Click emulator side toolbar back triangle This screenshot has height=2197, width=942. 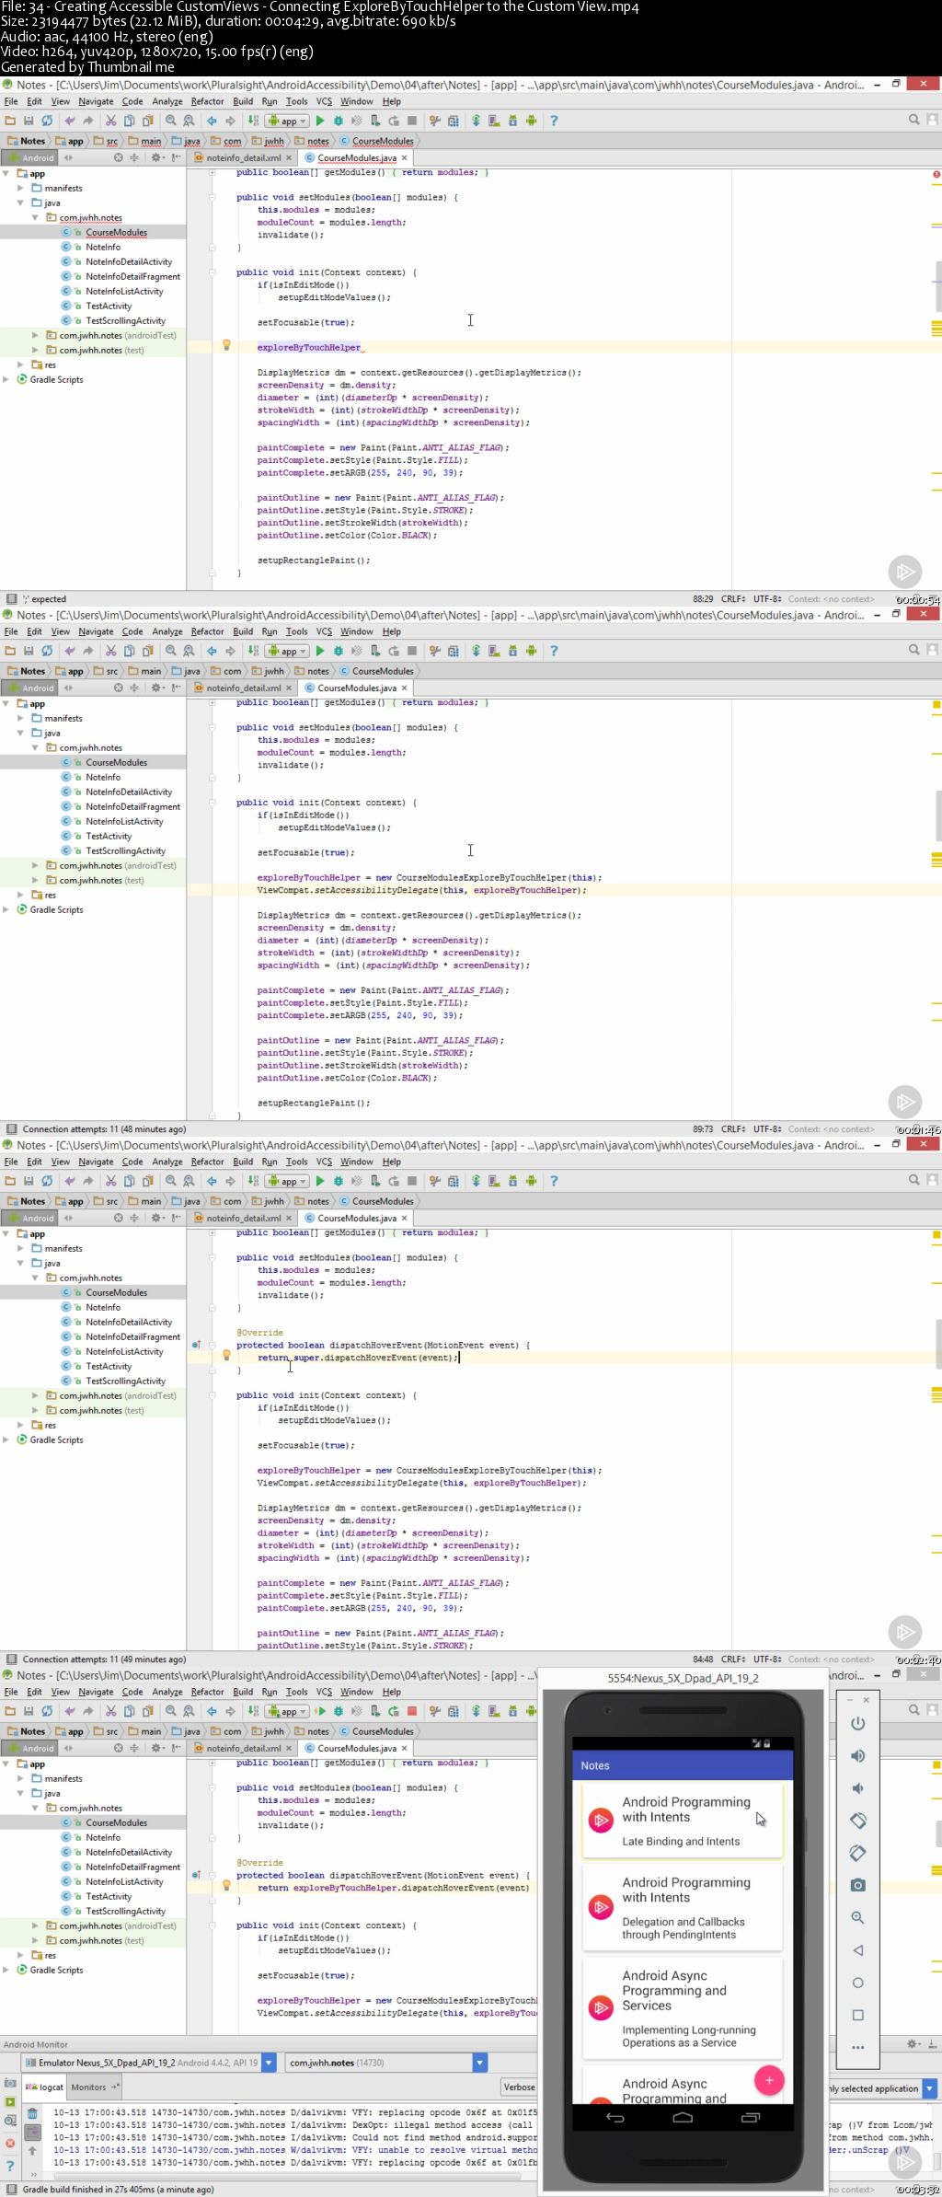click(x=857, y=1950)
